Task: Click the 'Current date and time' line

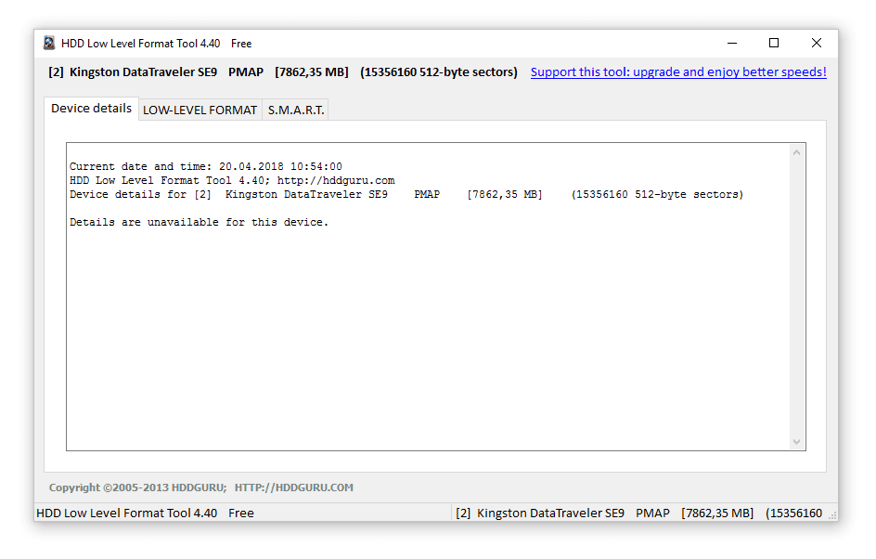Action: coord(206,166)
